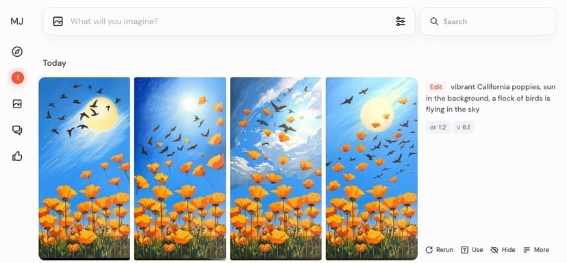Open the Explore compass icon in sidebar
Image resolution: width=567 pixels, height=263 pixels.
pos(17,52)
